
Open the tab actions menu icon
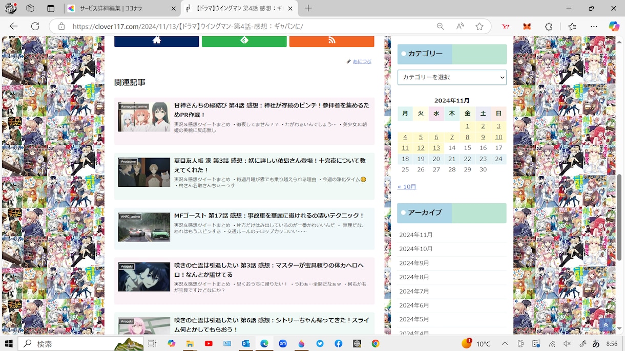[x=50, y=8]
